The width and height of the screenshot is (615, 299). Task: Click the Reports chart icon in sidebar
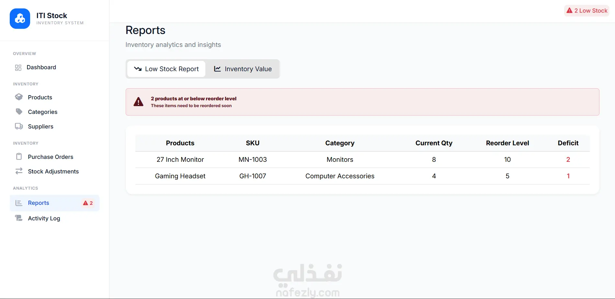[19, 203]
